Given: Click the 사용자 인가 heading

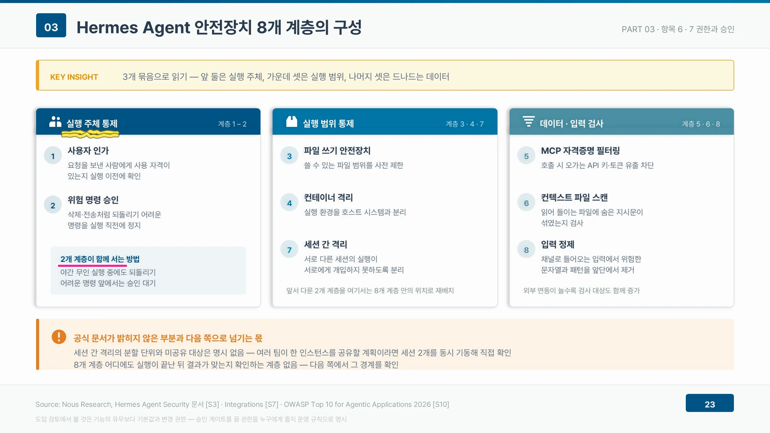Looking at the screenshot, I should click(88, 151).
